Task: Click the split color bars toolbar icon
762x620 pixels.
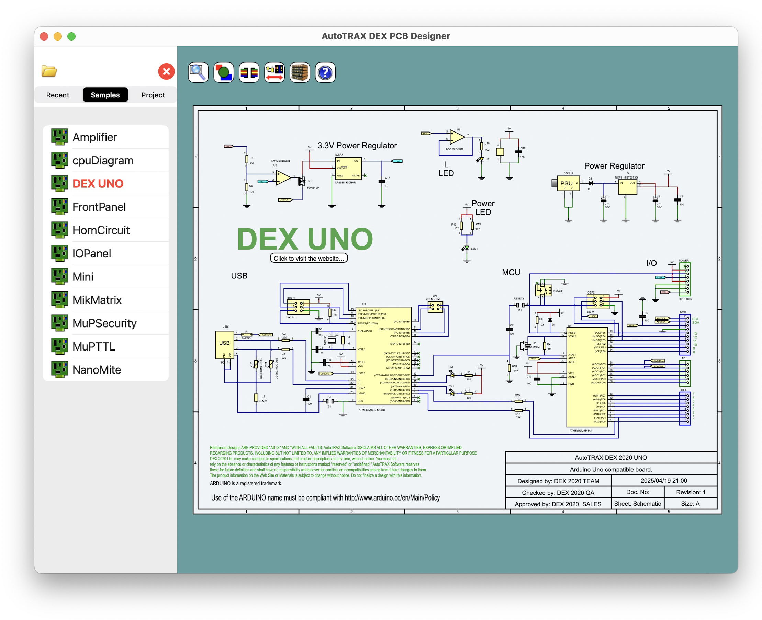Action: click(249, 72)
